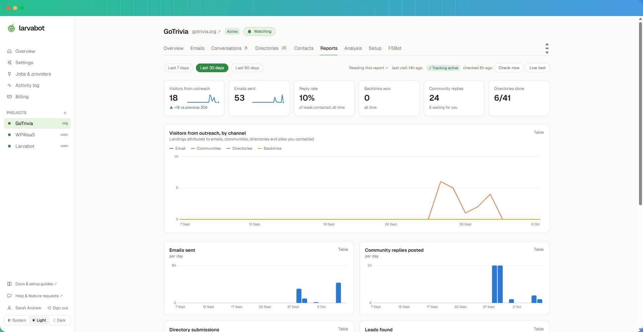Click the Live test button

coord(537,68)
